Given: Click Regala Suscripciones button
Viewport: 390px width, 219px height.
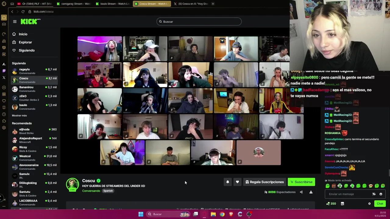Looking at the screenshot, I should pos(264,182).
